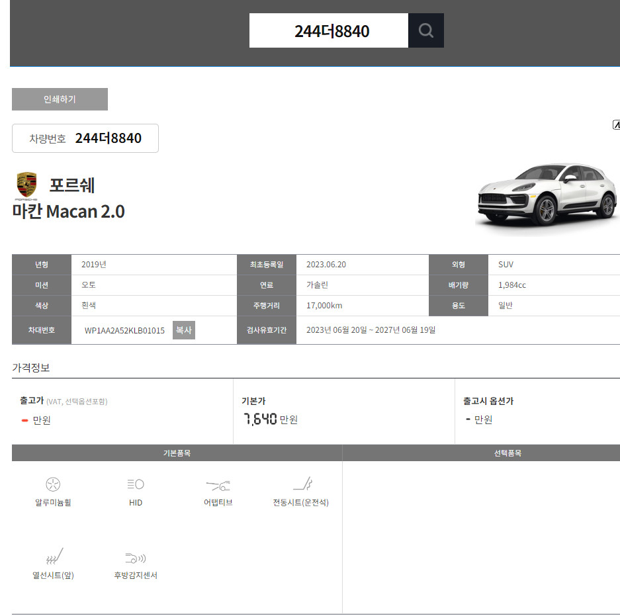Click the SUV body type value

tap(506, 265)
